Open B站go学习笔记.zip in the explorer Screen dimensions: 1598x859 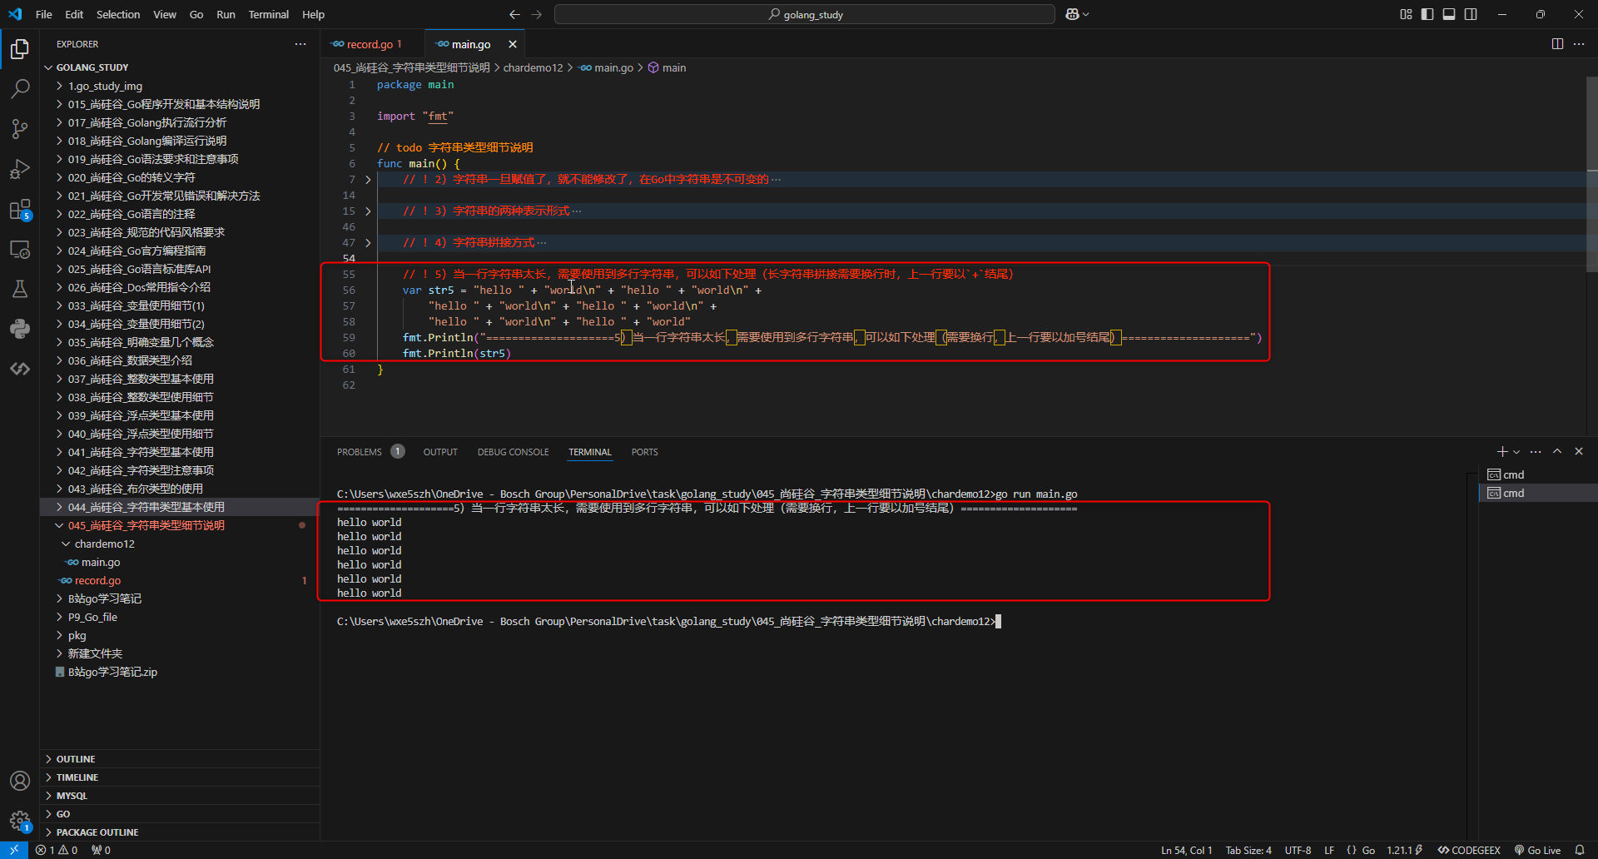pyautogui.click(x=180, y=672)
